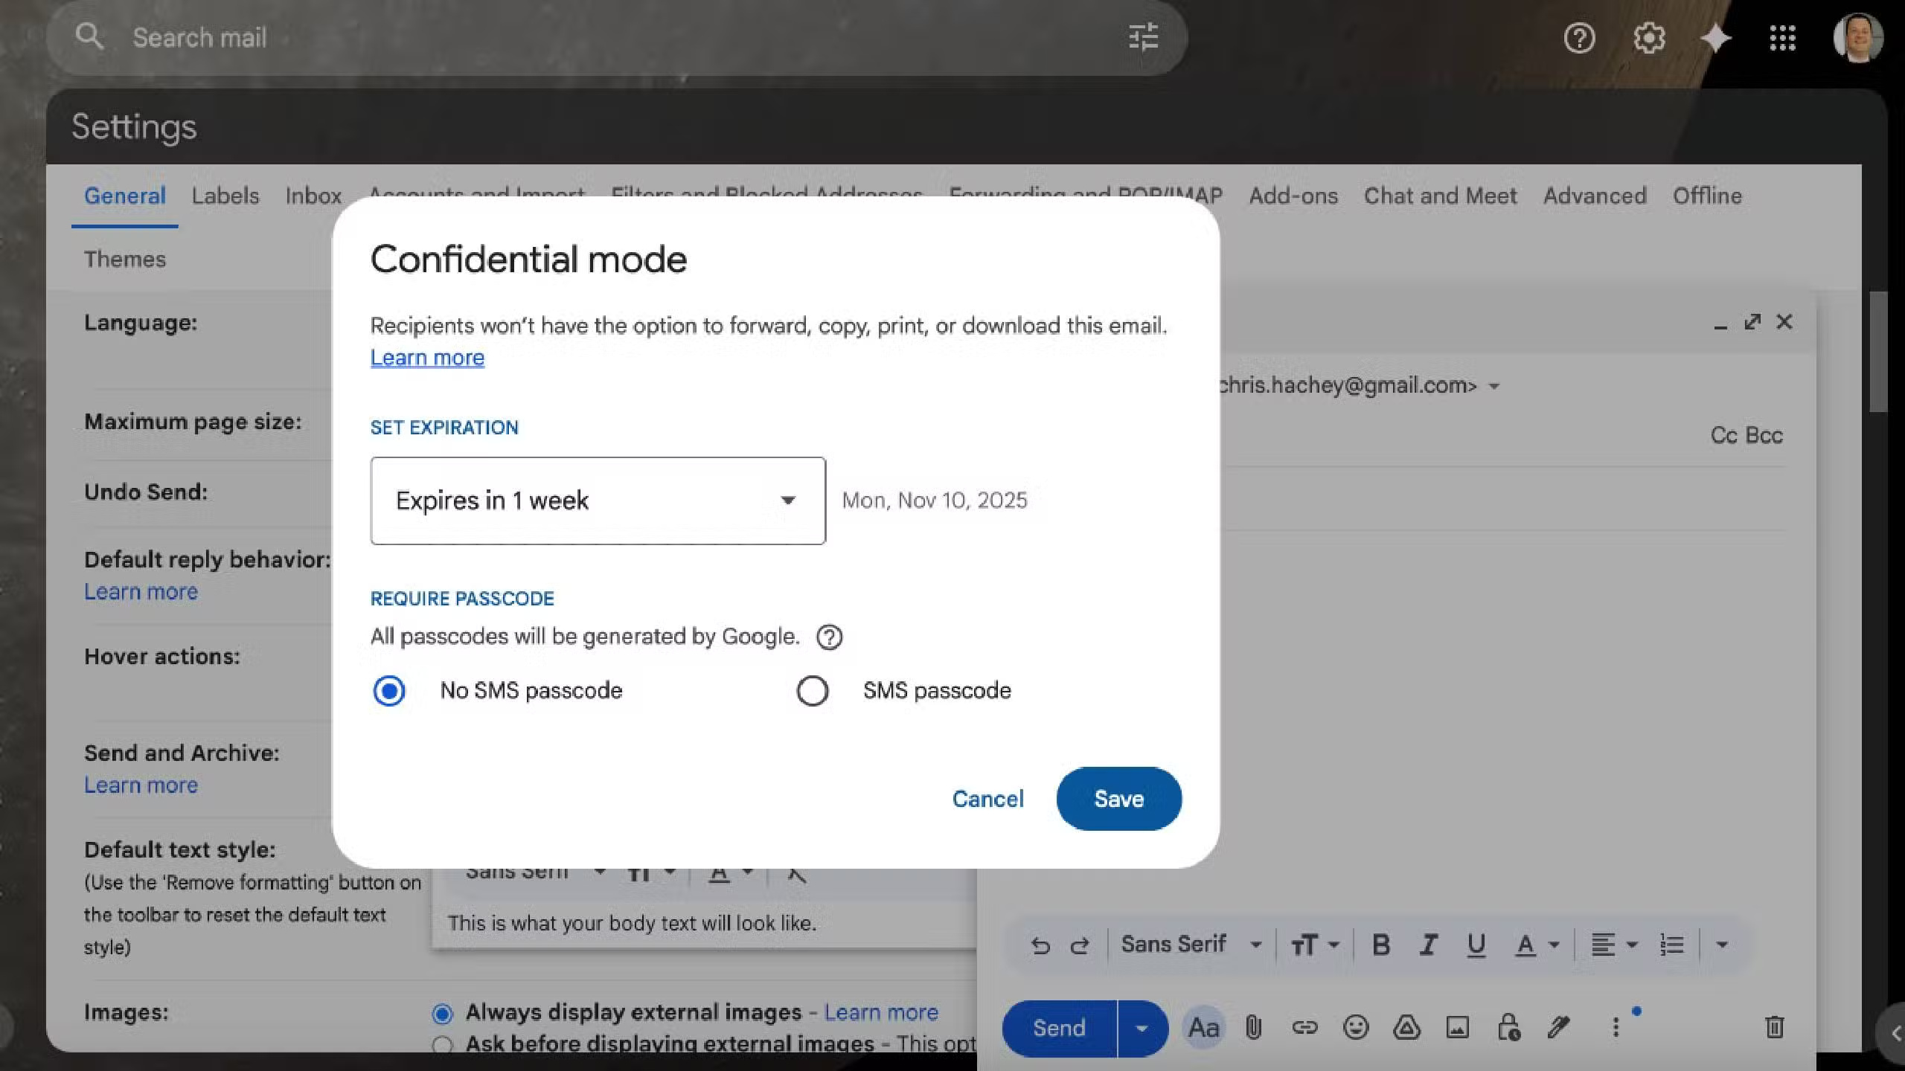This screenshot has width=1905, height=1071.
Task: Click the attach files paperclip icon
Action: click(1254, 1028)
